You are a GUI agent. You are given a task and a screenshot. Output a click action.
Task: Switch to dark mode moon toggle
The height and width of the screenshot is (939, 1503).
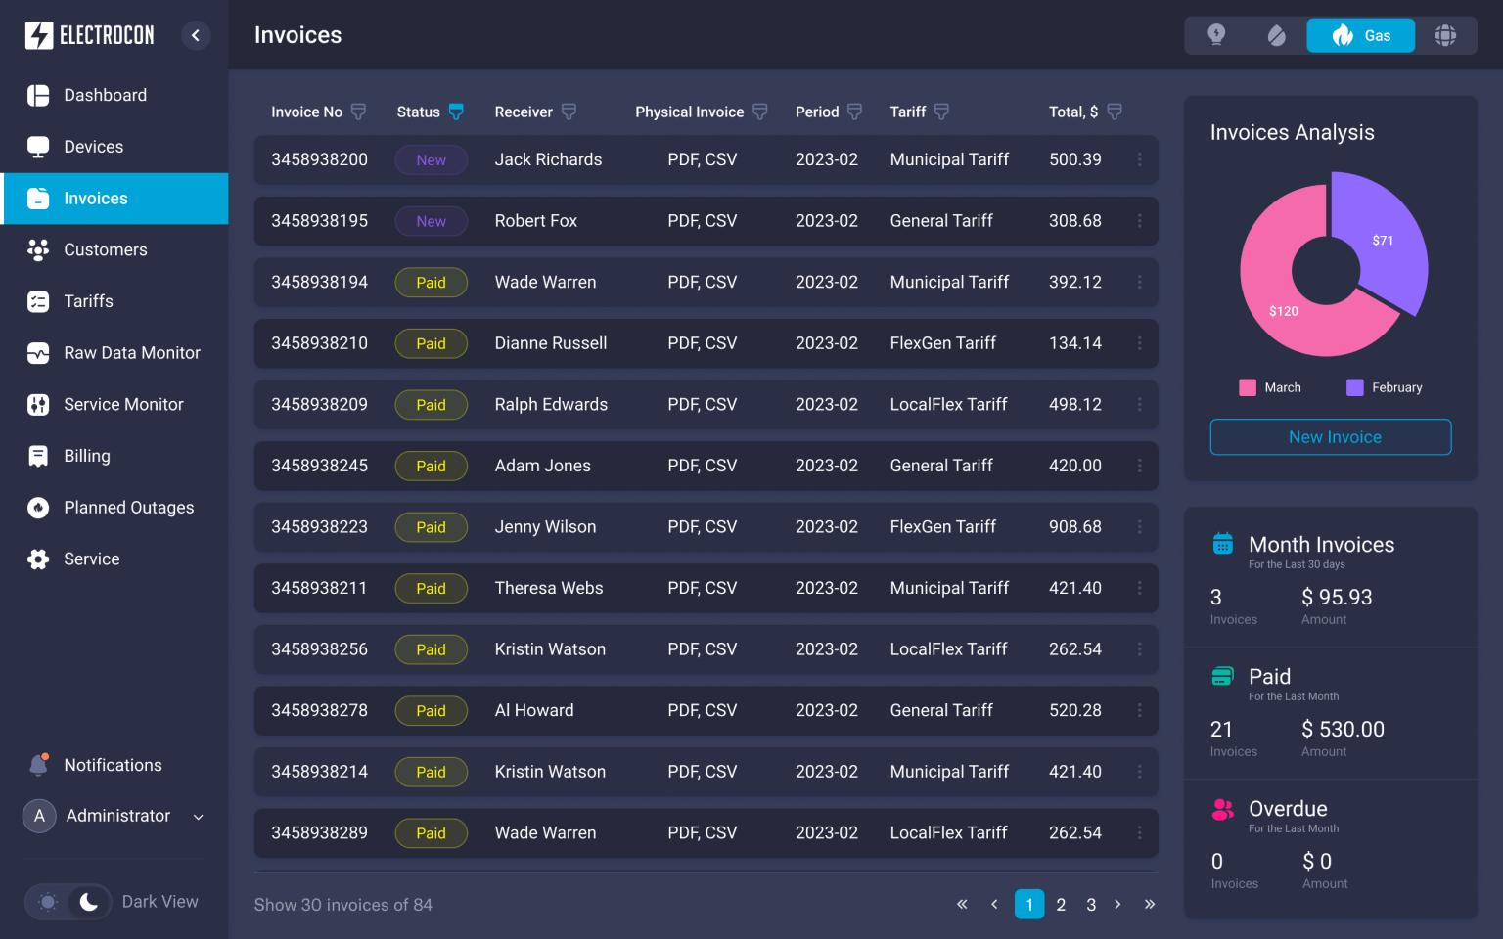(x=89, y=901)
